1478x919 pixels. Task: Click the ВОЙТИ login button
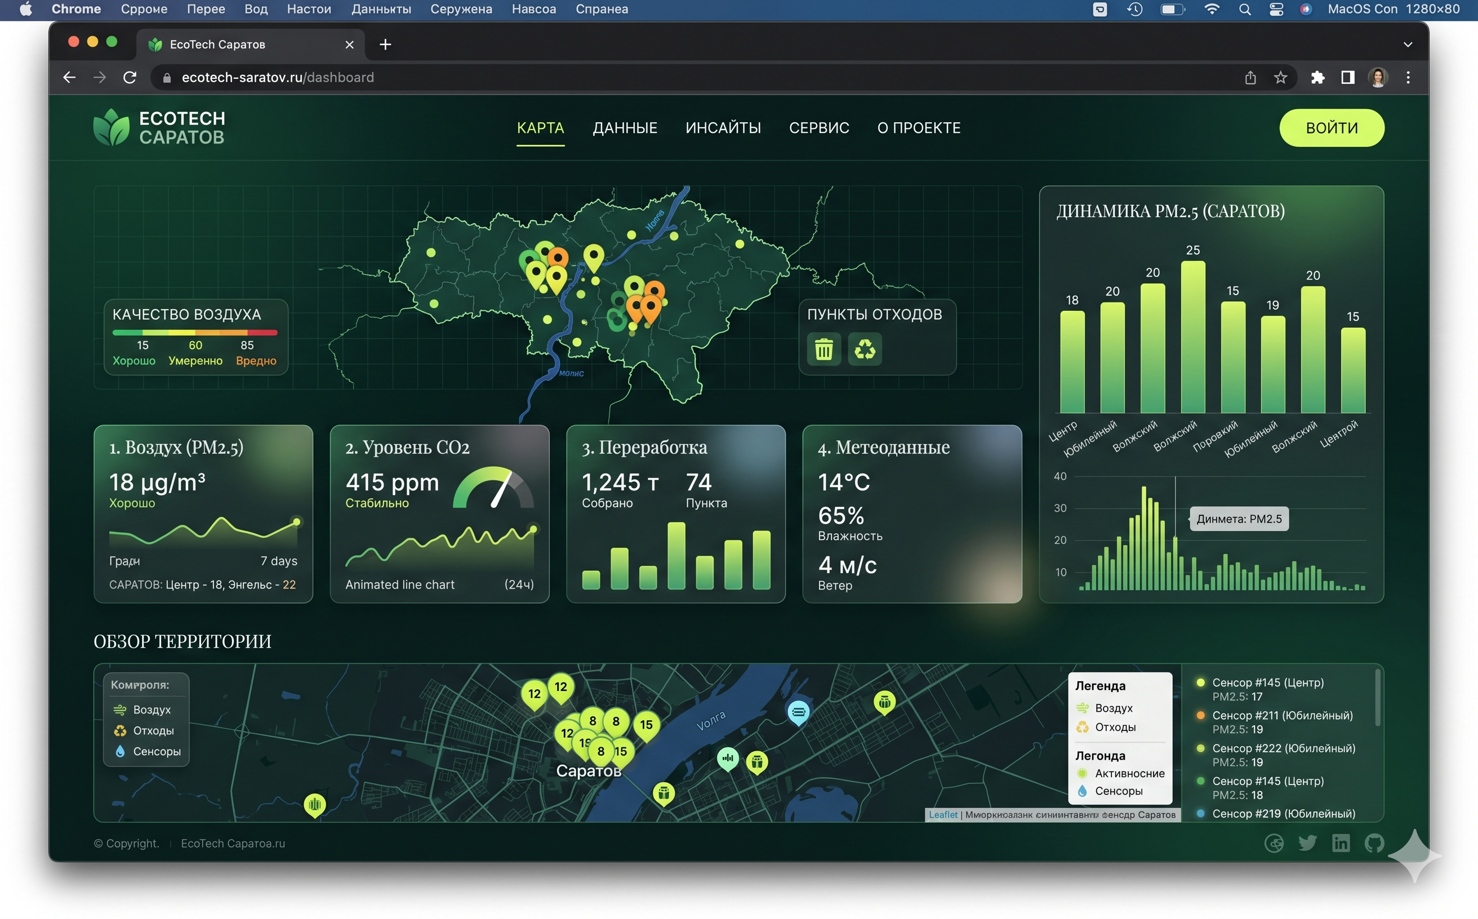click(x=1332, y=128)
